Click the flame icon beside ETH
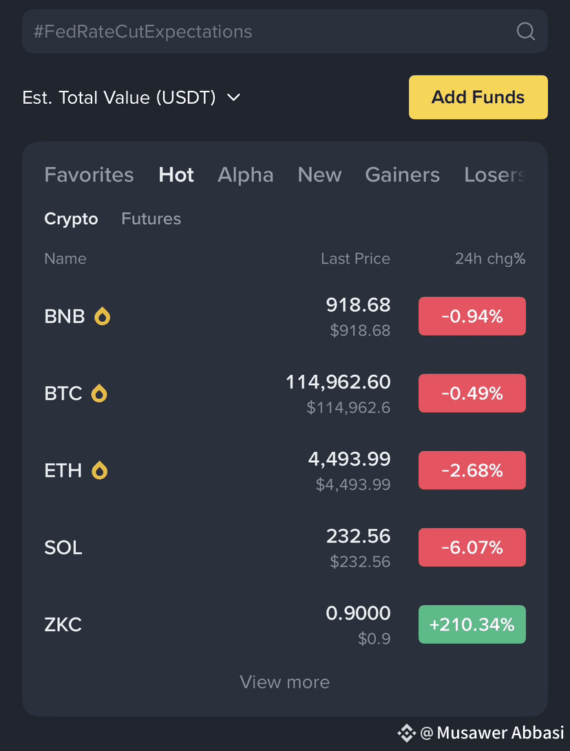The height and width of the screenshot is (751, 570). 100,470
